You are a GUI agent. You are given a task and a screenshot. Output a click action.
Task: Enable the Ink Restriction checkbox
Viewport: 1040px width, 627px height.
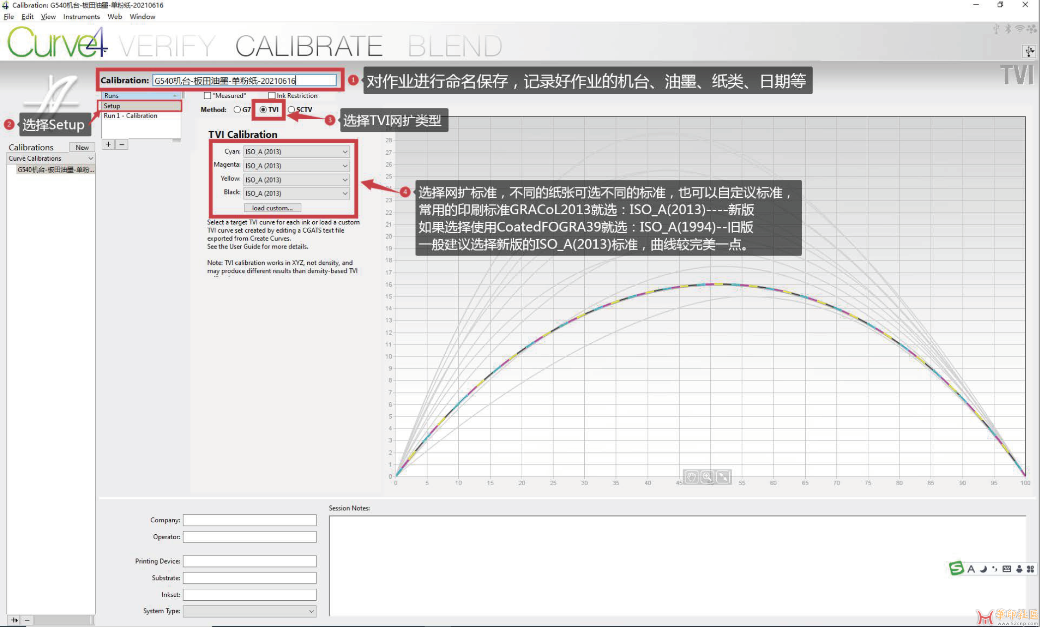272,96
